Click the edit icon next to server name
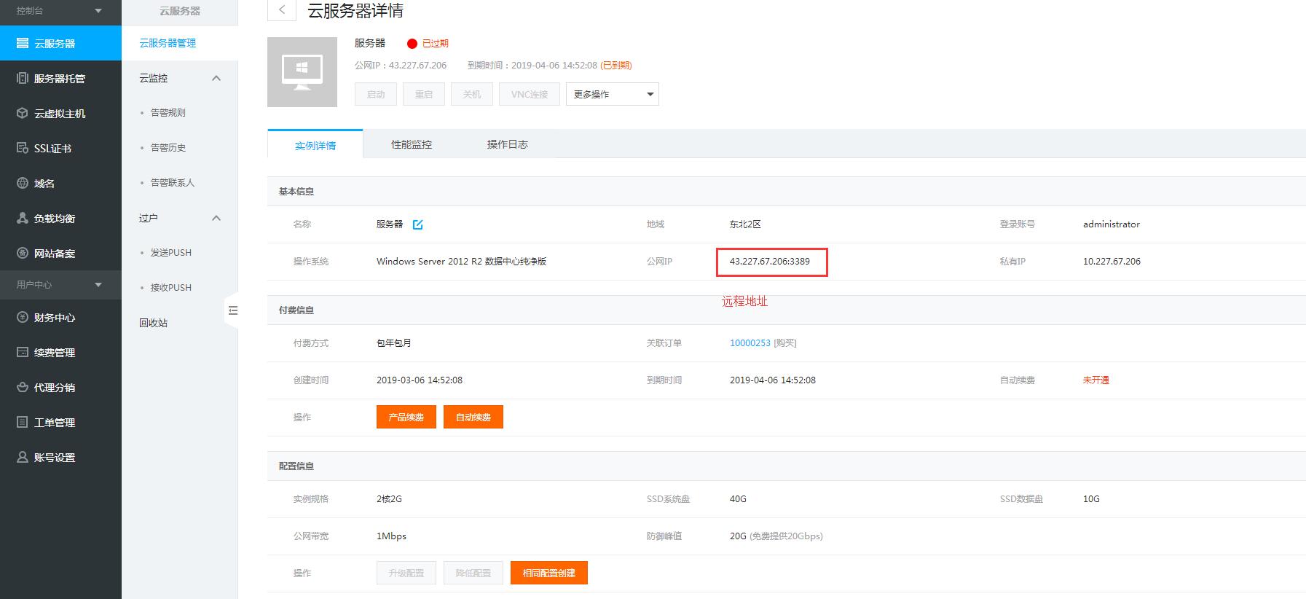Image resolution: width=1306 pixels, height=599 pixels. (x=418, y=224)
